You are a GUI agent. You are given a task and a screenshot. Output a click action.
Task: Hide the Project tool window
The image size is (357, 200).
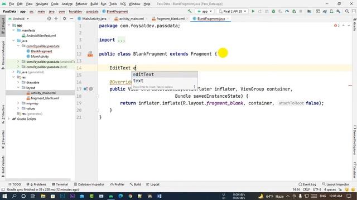[x=71, y=18]
